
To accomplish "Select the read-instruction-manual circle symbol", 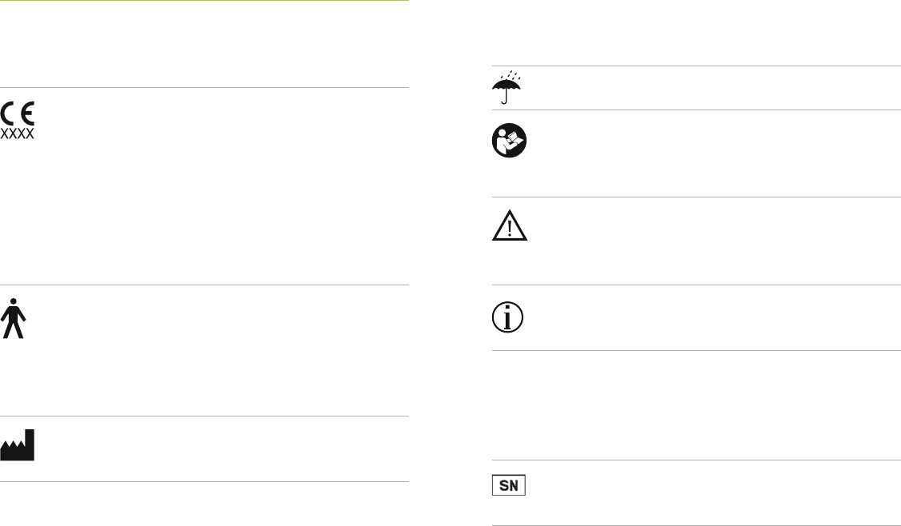I will 509,140.
